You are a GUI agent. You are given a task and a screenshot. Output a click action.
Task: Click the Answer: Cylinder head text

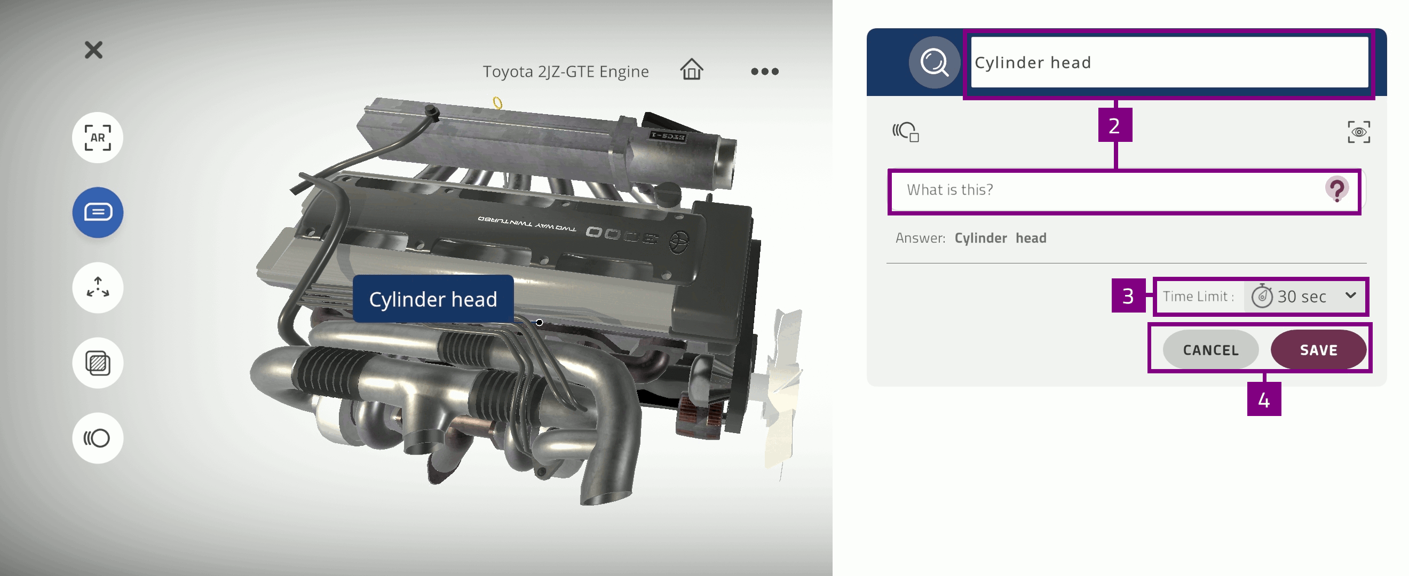[970, 238]
